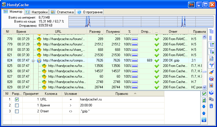Image resolution: width=217 pixels, height=127 pixels.
Task: Toggle tree with green plus icon
Action: click(x=211, y=45)
